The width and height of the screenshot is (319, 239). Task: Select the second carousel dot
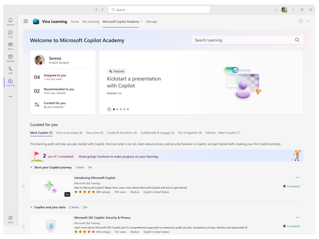[x=117, y=109]
